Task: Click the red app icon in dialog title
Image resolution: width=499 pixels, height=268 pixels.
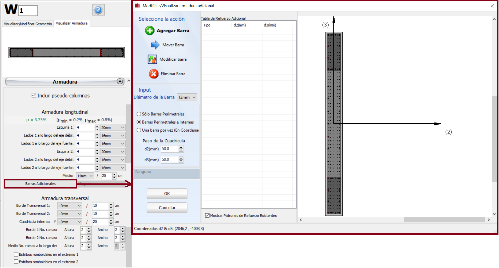Action: [138, 6]
